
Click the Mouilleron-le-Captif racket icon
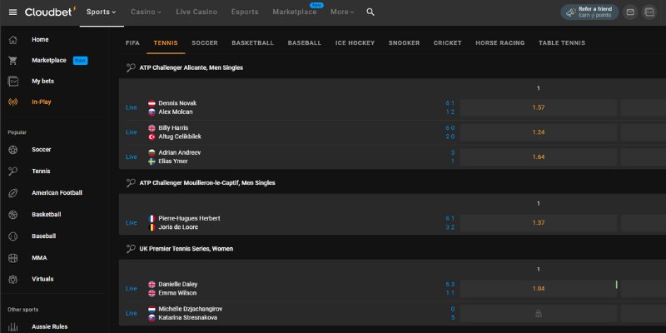pyautogui.click(x=131, y=182)
